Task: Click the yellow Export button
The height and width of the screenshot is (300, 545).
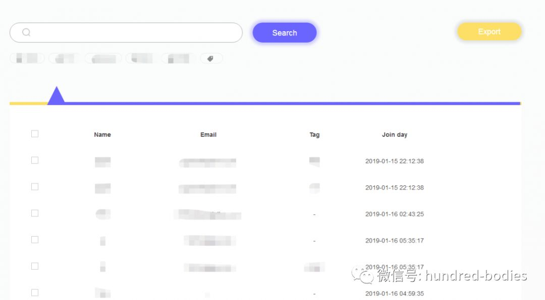Action: [x=488, y=32]
